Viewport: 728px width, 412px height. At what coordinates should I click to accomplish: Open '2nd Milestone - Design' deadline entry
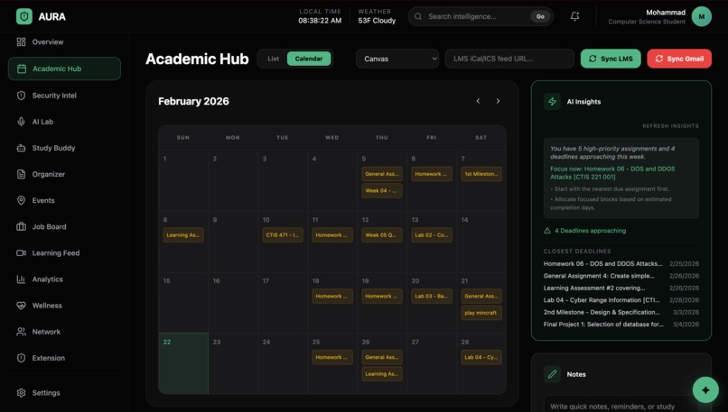(x=621, y=312)
